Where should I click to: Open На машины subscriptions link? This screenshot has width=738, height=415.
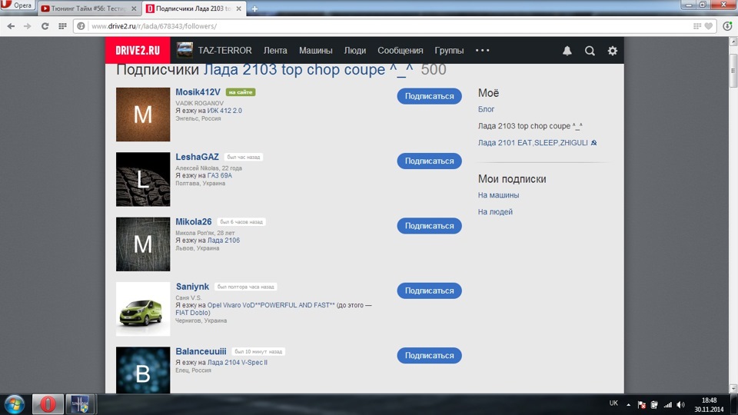click(x=498, y=195)
